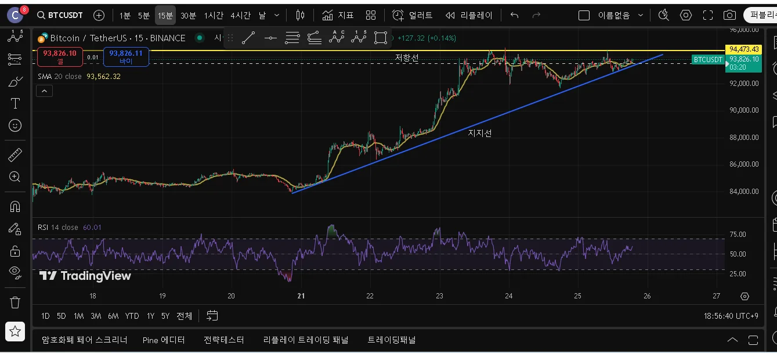Viewport: 777px width, 353px height.
Task: Click the blue 바이 buy price button
Action: click(126, 57)
